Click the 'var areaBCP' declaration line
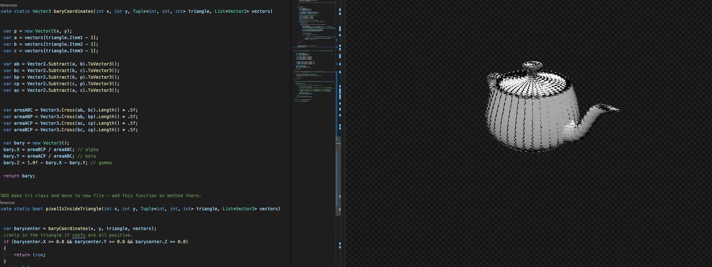 click(x=70, y=129)
